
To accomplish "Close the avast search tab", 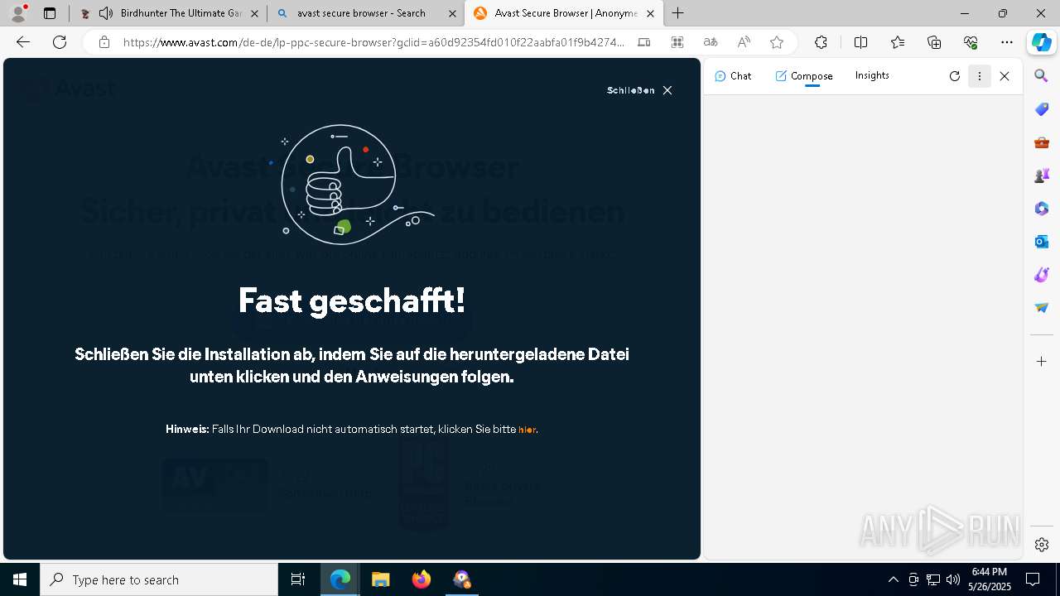I will [452, 13].
